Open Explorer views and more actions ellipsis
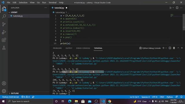 [46, 8]
